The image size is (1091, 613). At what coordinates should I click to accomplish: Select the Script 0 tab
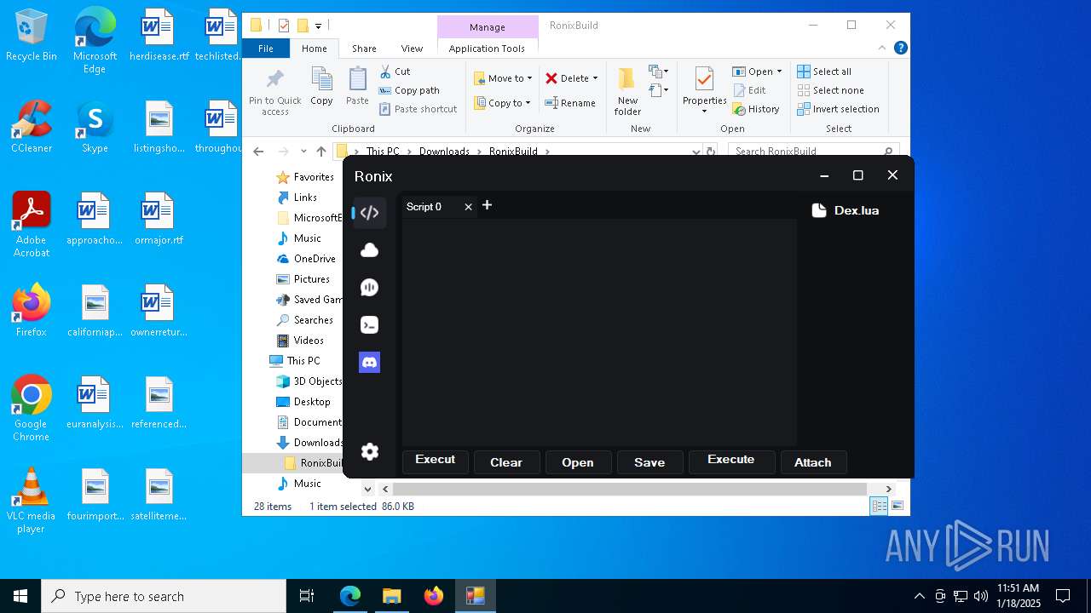(424, 207)
